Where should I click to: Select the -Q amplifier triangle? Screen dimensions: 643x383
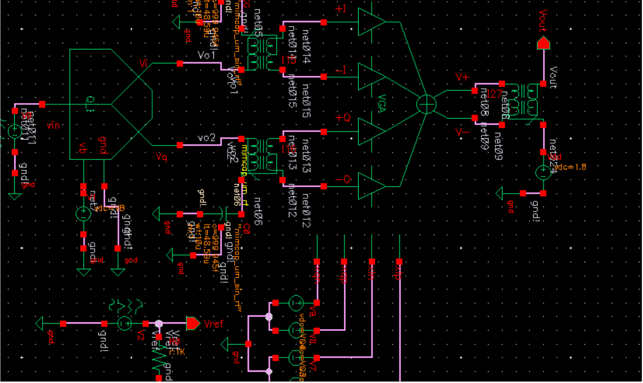pos(372,186)
